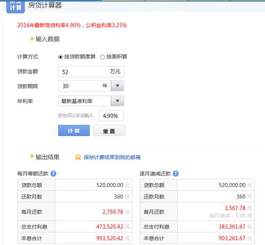Click 本息合计 value 903,261.67

point(232,238)
